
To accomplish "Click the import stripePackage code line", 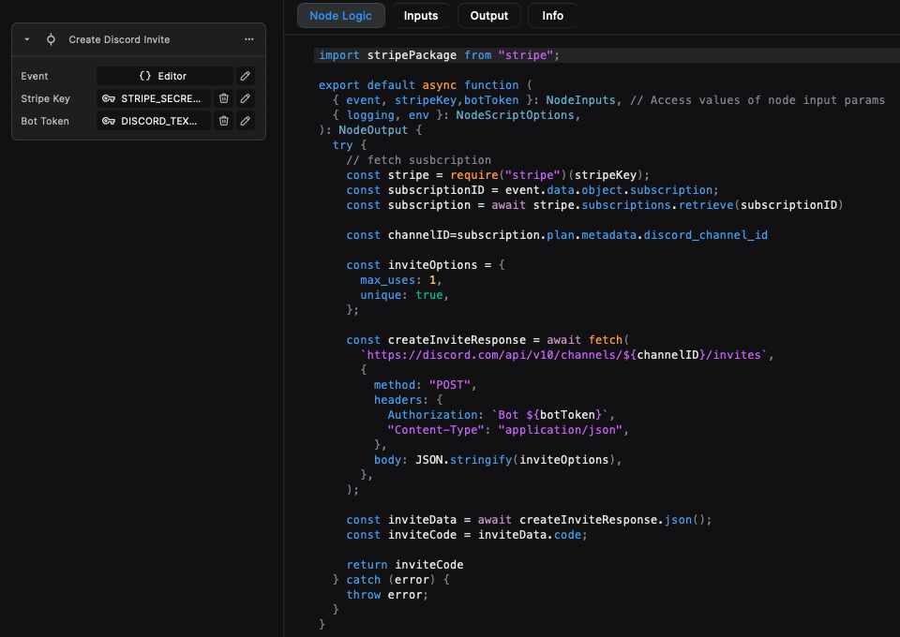I will coord(439,55).
